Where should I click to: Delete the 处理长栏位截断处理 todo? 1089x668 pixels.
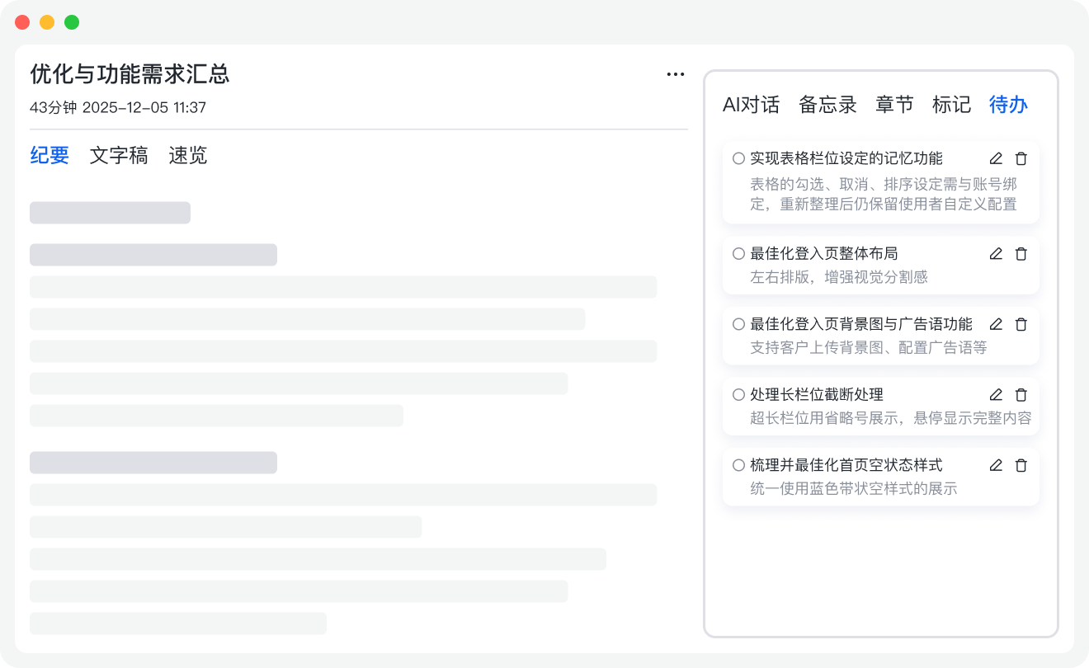coord(1021,395)
